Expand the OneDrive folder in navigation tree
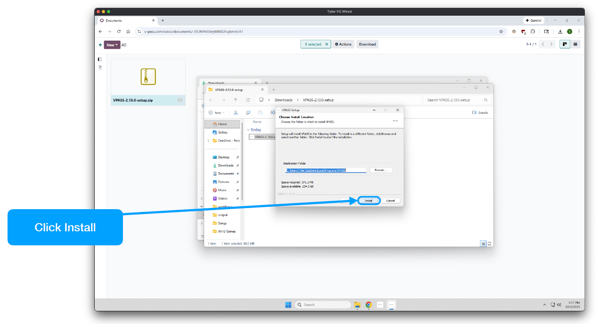This screenshot has height=324, width=598. click(208, 141)
